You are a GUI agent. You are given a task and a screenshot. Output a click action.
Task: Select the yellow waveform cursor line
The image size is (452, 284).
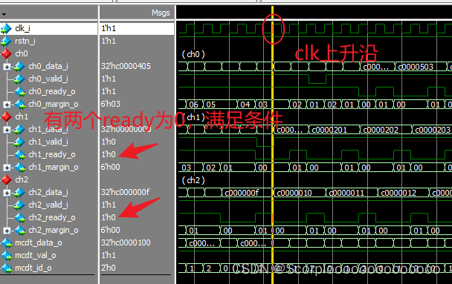[x=272, y=144]
